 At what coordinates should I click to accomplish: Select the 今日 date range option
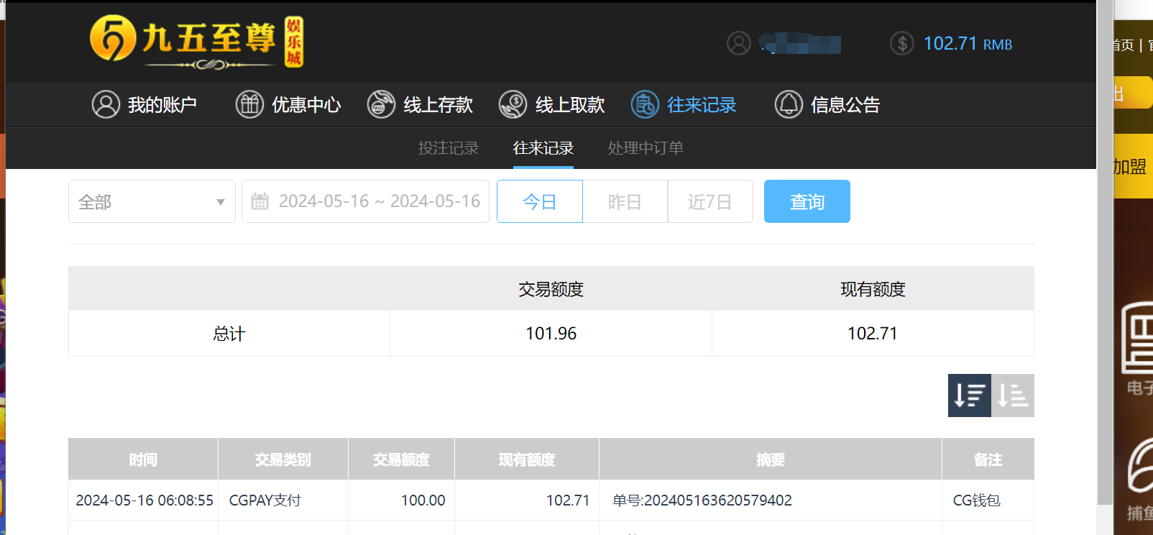coord(539,202)
